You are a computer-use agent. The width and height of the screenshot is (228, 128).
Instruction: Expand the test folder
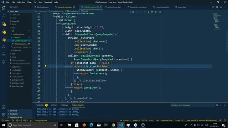[x=20, y=54]
